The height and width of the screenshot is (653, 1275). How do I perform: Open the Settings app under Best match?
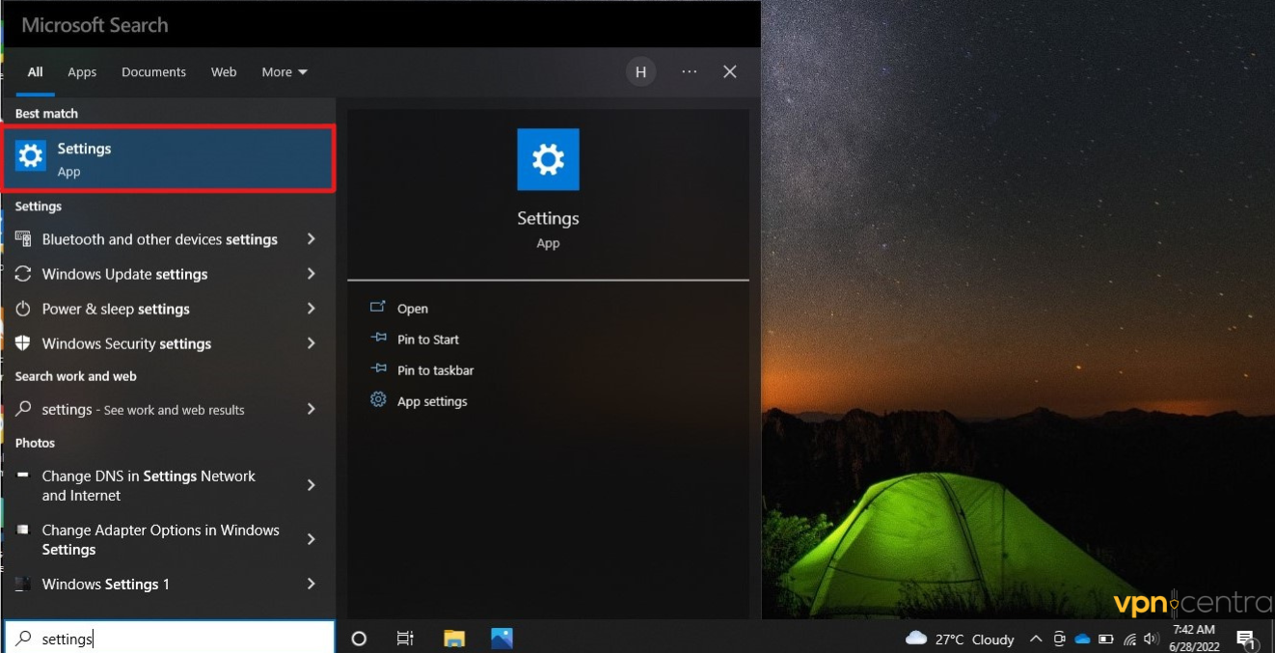tap(169, 158)
